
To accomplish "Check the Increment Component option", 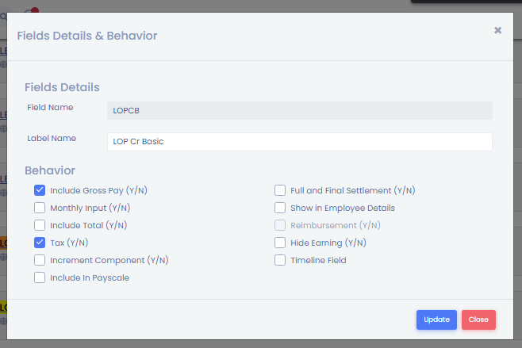I will pyautogui.click(x=40, y=260).
